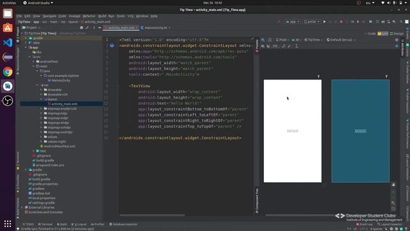Open Project view options gear icon

point(81,28)
